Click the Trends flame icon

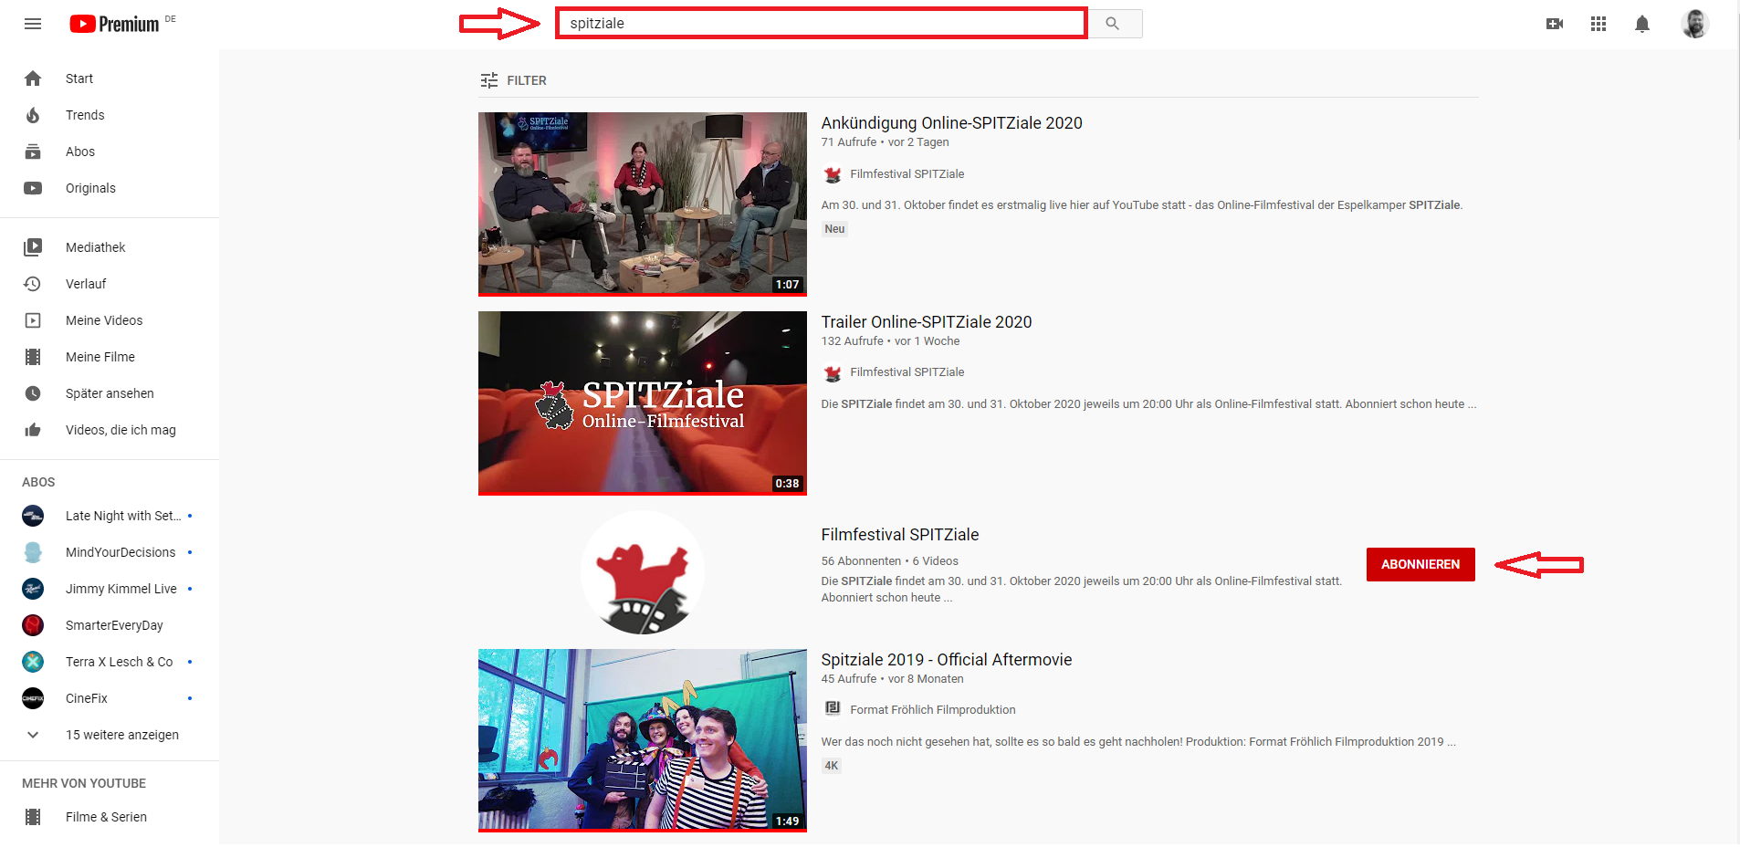click(33, 115)
